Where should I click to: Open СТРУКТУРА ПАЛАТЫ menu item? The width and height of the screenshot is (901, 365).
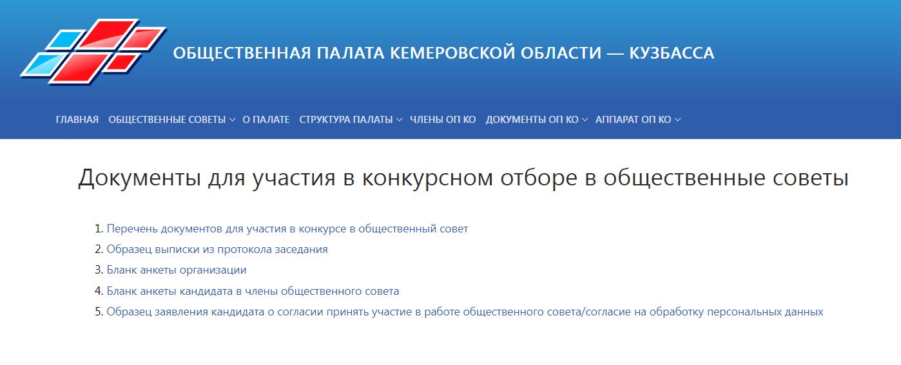point(346,120)
